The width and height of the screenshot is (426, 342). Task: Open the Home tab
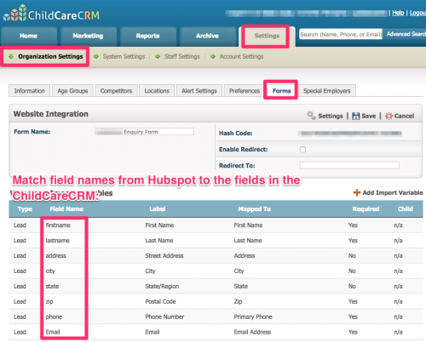tap(29, 36)
